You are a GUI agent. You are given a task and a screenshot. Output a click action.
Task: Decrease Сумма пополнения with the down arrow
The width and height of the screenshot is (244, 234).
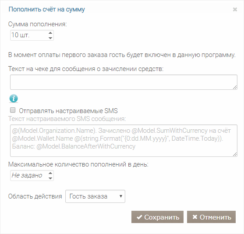[50, 38]
